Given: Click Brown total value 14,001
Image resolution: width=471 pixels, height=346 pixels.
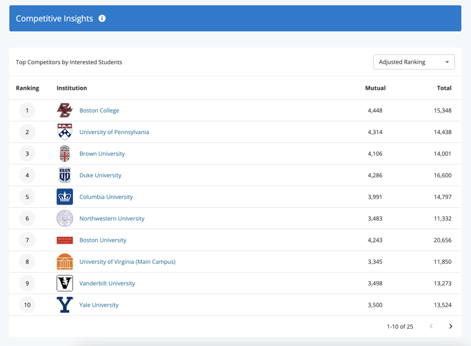Looking at the screenshot, I should (443, 154).
